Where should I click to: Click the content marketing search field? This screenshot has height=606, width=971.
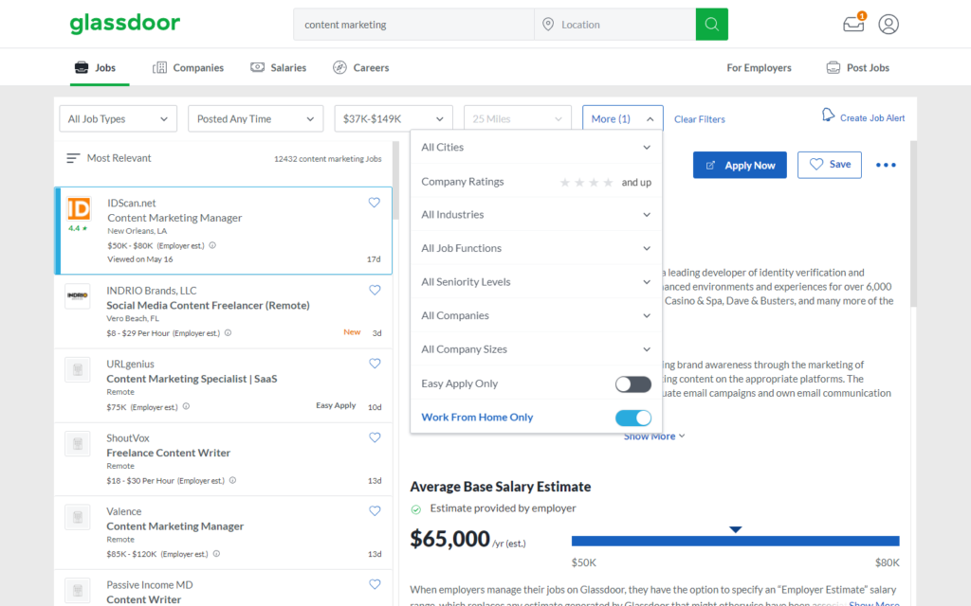point(413,24)
